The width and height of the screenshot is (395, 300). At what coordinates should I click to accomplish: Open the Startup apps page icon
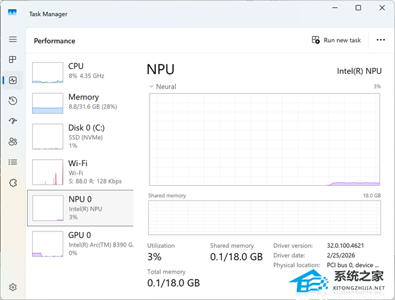coord(13,121)
